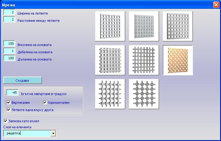The width and height of the screenshot is (221, 141).
Task: Click the Дължина на основата label
Action: [34, 59]
